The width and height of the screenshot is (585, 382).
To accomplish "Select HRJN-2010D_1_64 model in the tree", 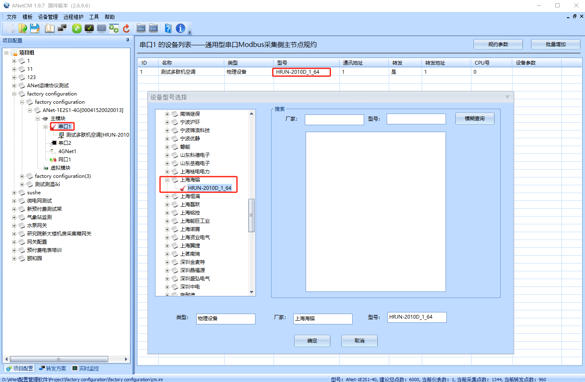I will (x=209, y=188).
